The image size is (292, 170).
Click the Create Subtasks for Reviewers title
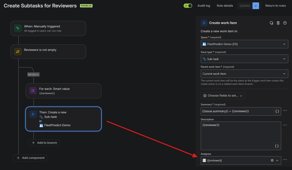(40, 6)
